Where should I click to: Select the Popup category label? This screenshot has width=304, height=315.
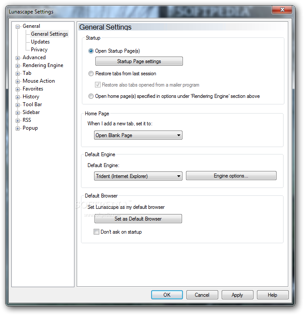[x=30, y=128]
